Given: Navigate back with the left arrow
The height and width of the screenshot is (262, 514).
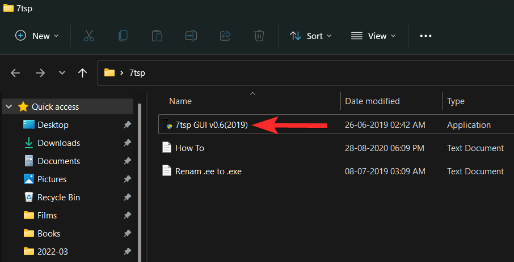Looking at the screenshot, I should (16, 72).
